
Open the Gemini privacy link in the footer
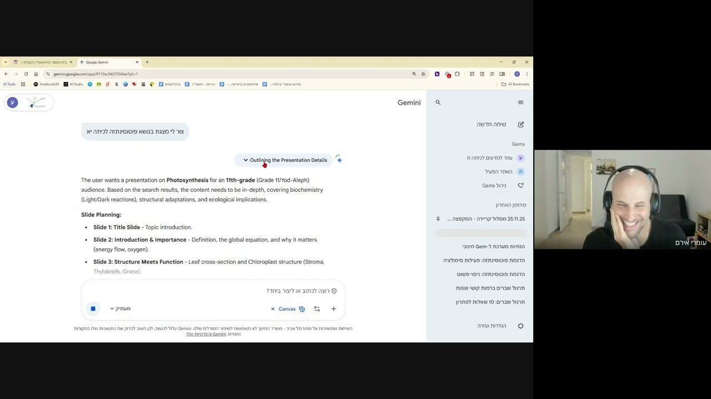click(x=206, y=334)
